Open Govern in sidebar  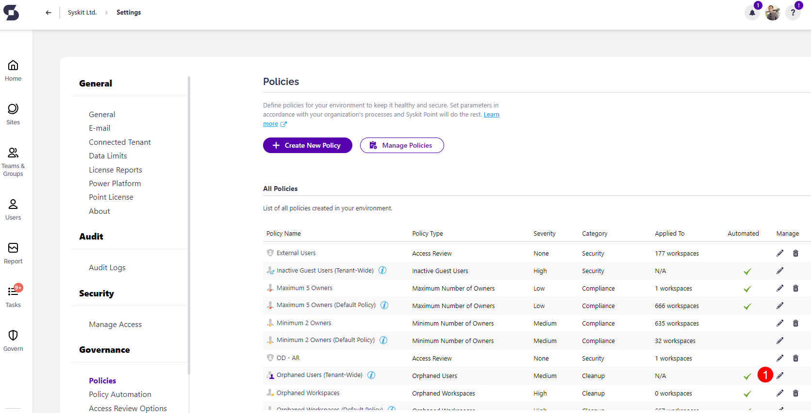[x=13, y=341]
